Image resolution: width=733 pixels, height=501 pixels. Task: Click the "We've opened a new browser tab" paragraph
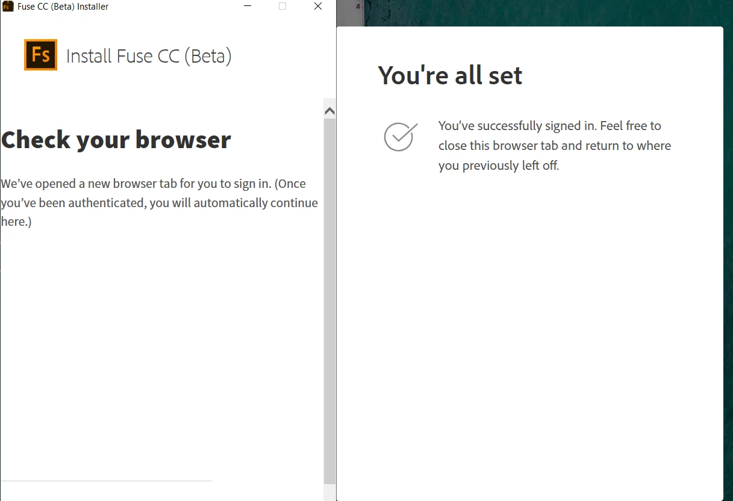tap(160, 203)
